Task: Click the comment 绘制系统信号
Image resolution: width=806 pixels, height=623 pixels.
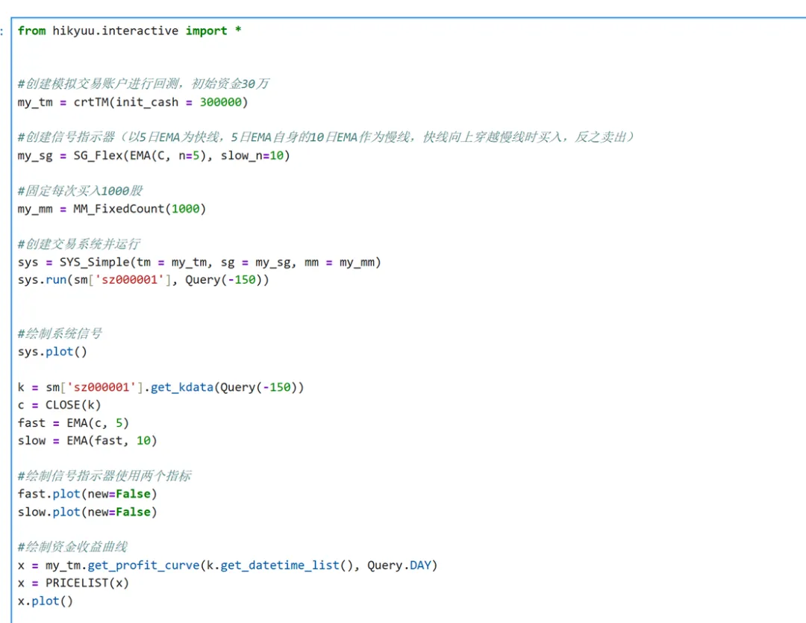Action: click(60, 334)
